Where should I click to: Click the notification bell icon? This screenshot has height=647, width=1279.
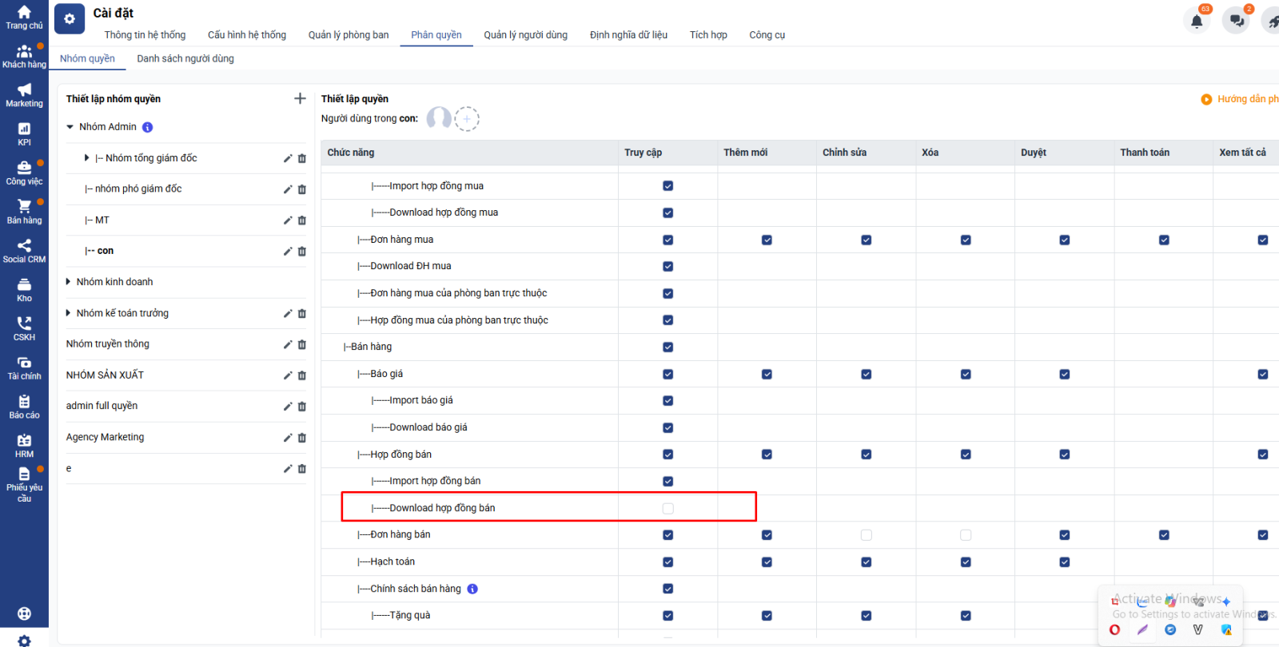tap(1197, 21)
